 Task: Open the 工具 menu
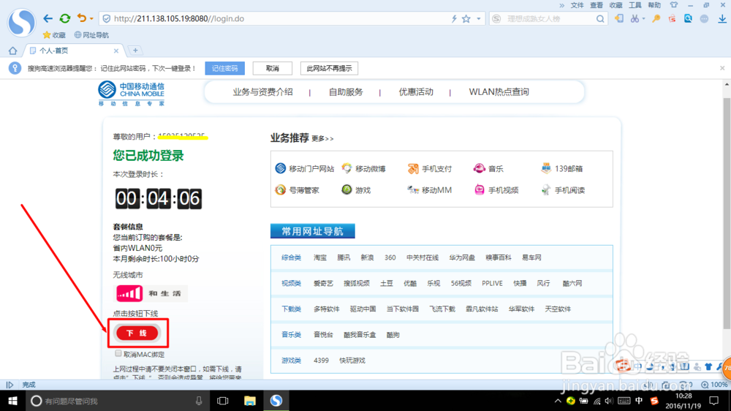(635, 5)
